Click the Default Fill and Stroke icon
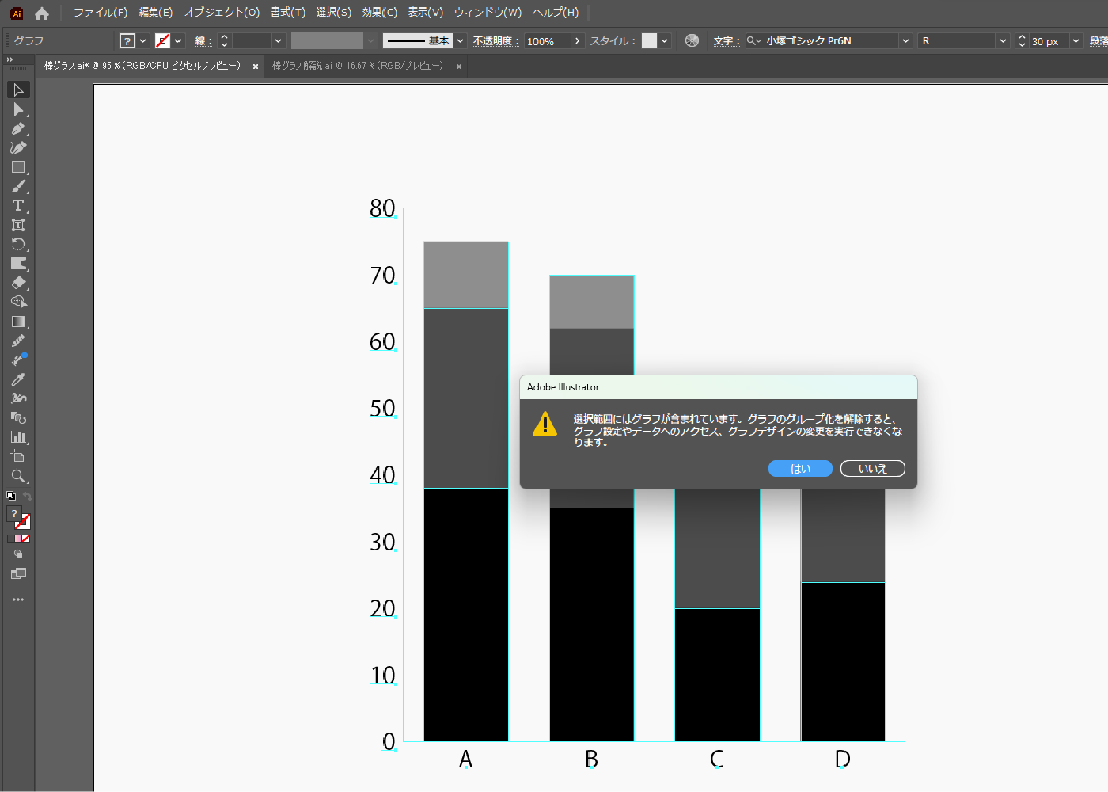Image resolution: width=1108 pixels, height=792 pixels. 11,496
